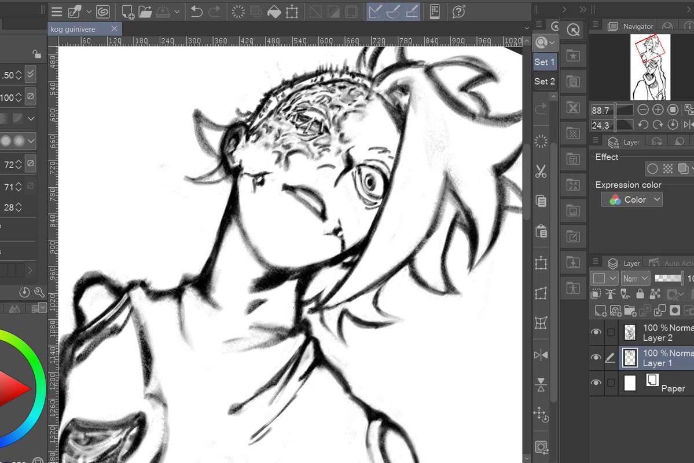The width and height of the screenshot is (694, 463).
Task: Open the smartphone connect icon
Action: 435,12
